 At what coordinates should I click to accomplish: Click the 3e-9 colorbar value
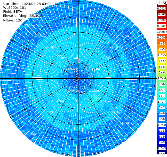pyautogui.click(x=162, y=142)
